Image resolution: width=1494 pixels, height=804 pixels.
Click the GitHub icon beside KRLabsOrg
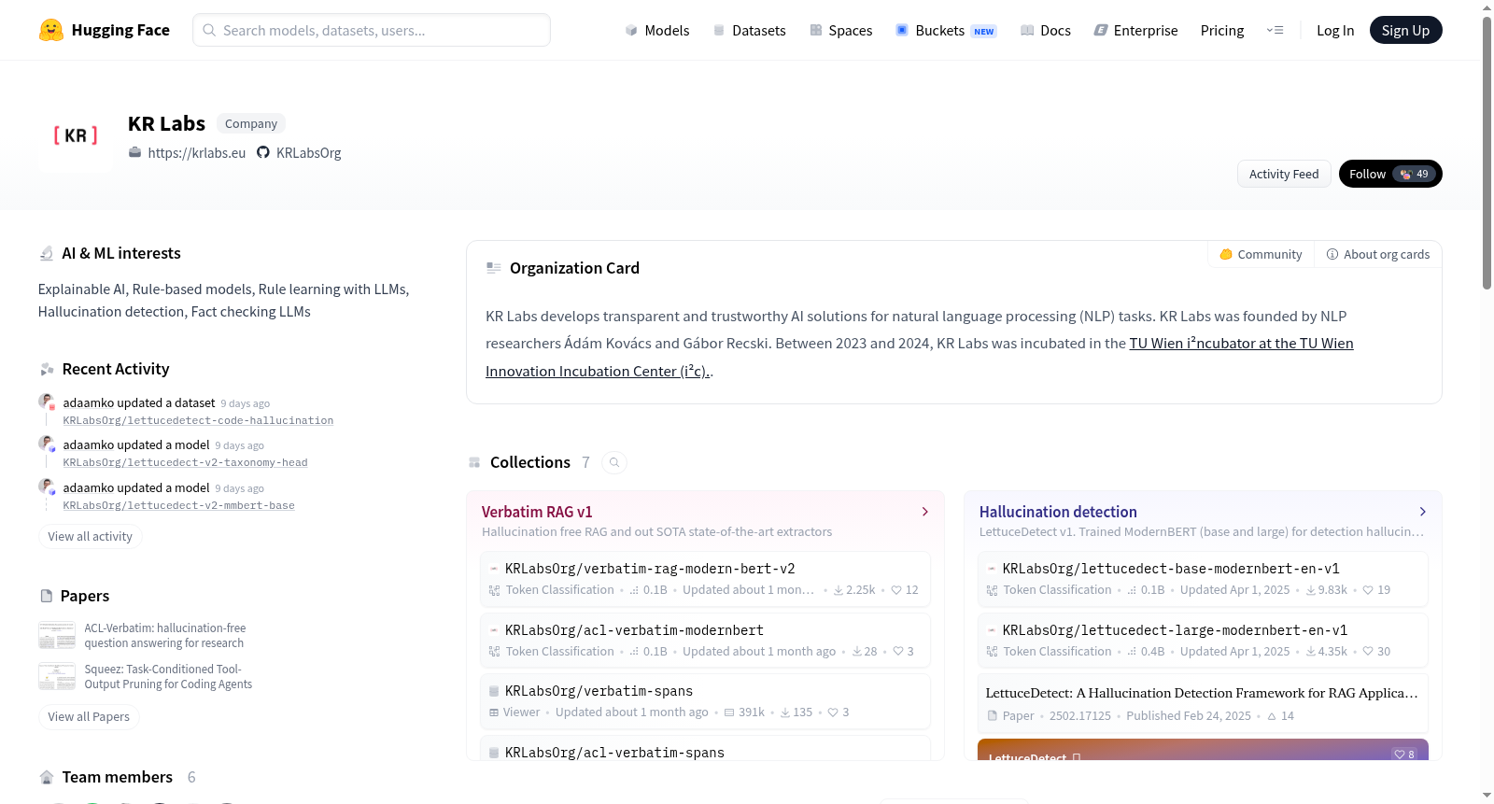pos(263,152)
